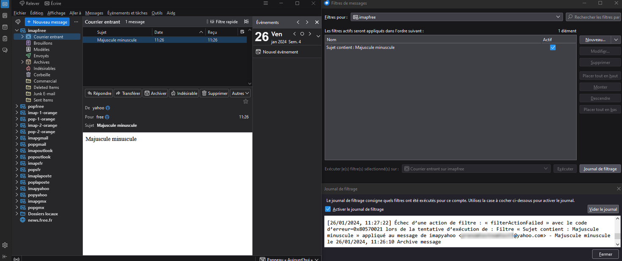Click Vider le journal button

point(603,209)
